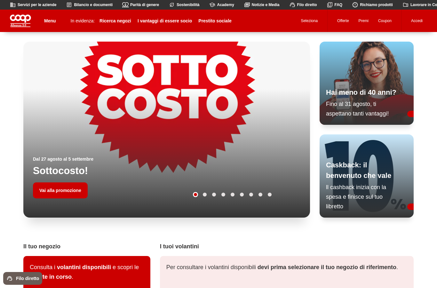Click the 'Sottocosto!' slide heading
This screenshot has height=288, width=437.
coord(60,171)
